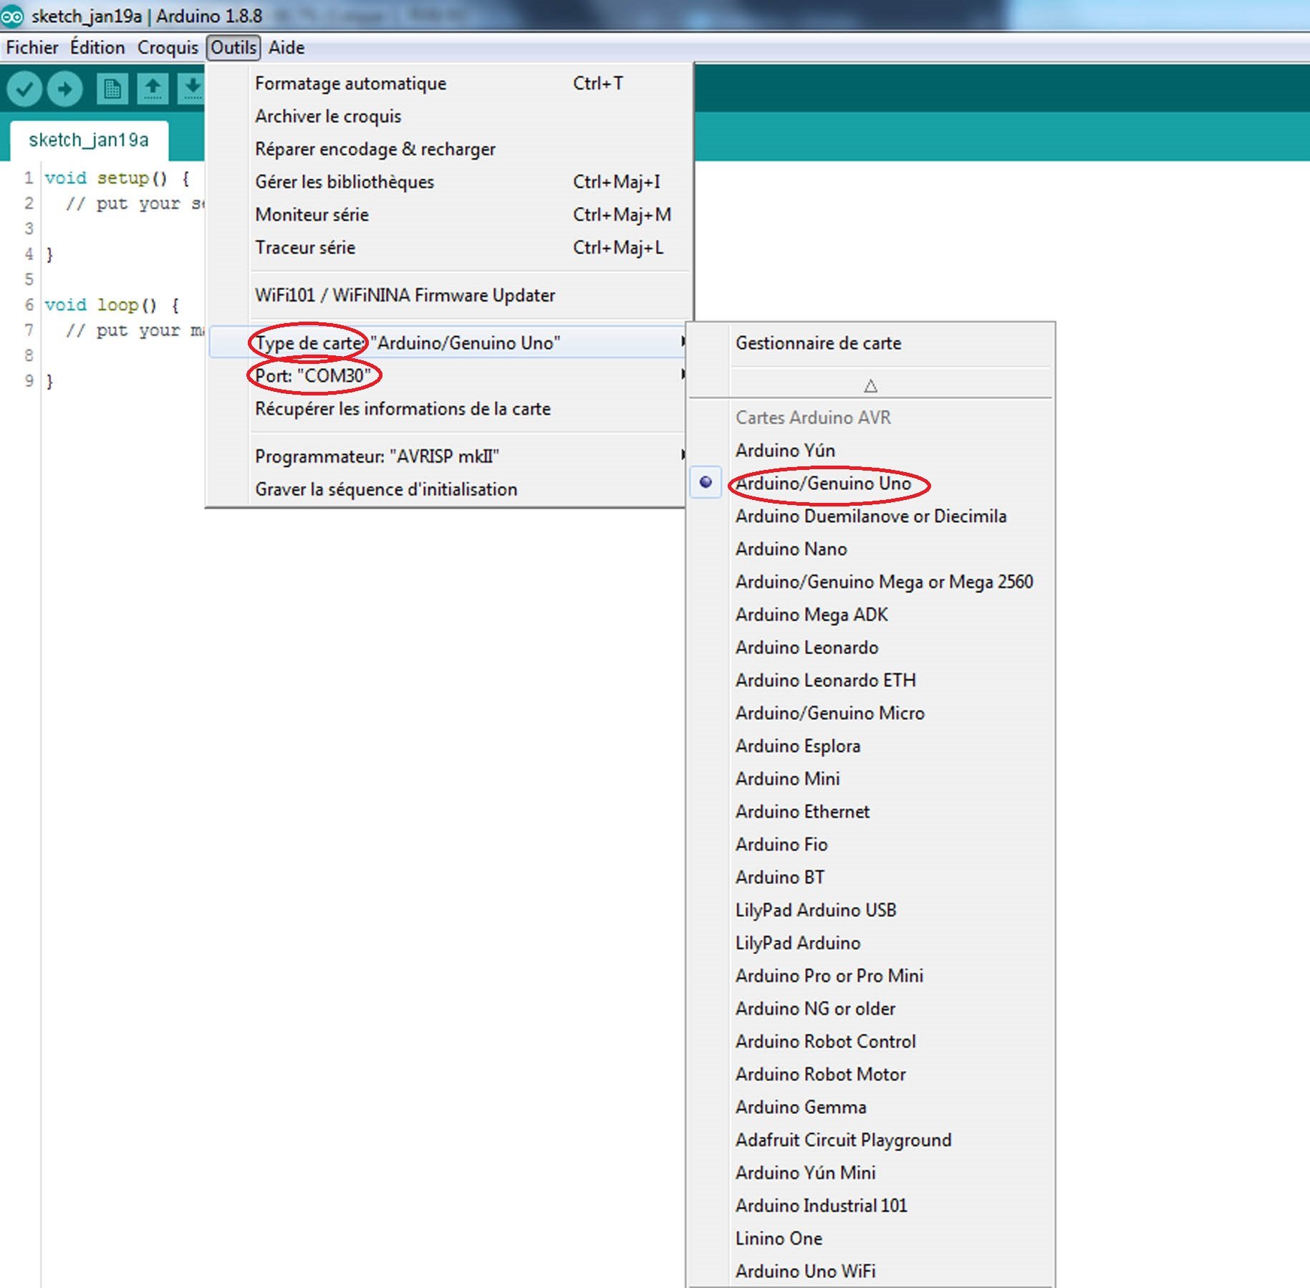Image resolution: width=1310 pixels, height=1288 pixels.
Task: Click the board list scroll-up triangle
Action: [x=870, y=386]
